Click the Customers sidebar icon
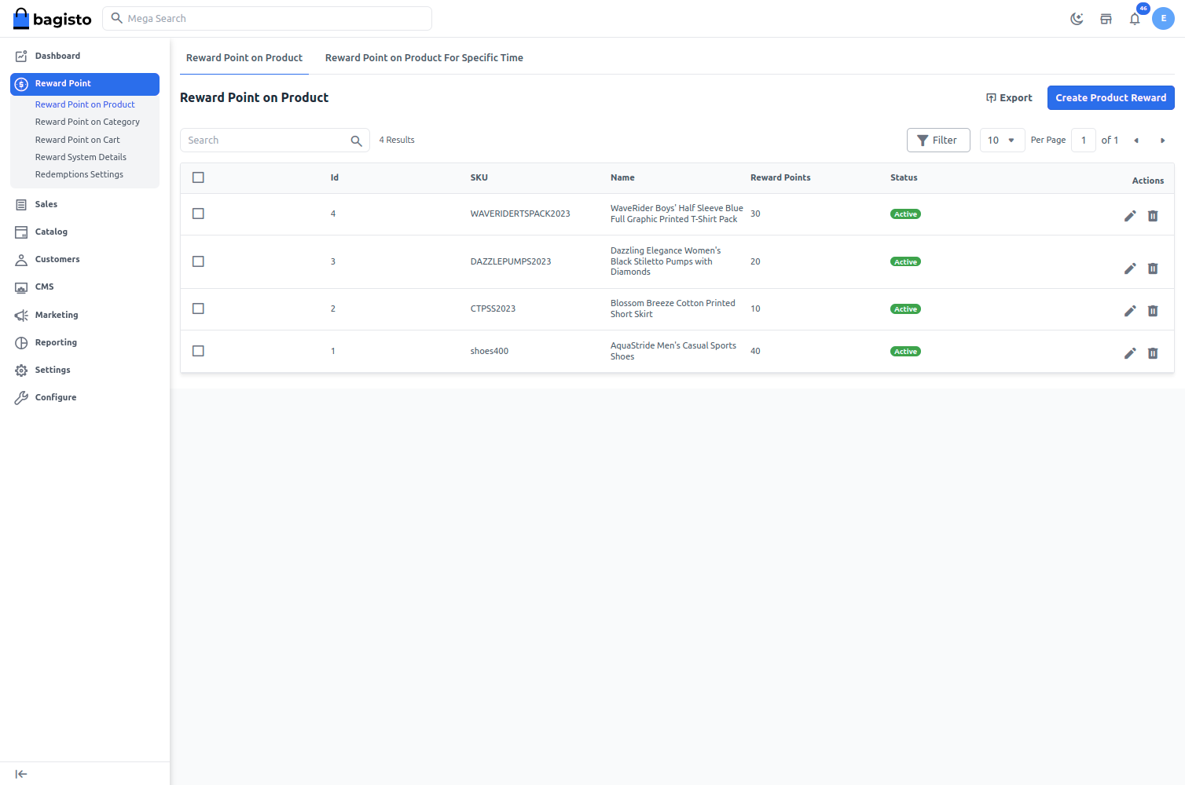Image resolution: width=1185 pixels, height=785 pixels. (x=21, y=259)
